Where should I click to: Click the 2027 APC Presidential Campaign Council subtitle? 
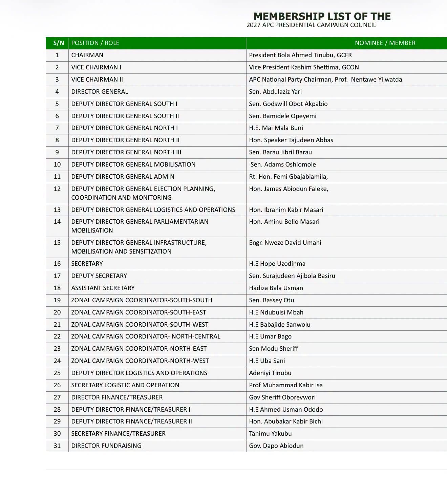tap(311, 25)
